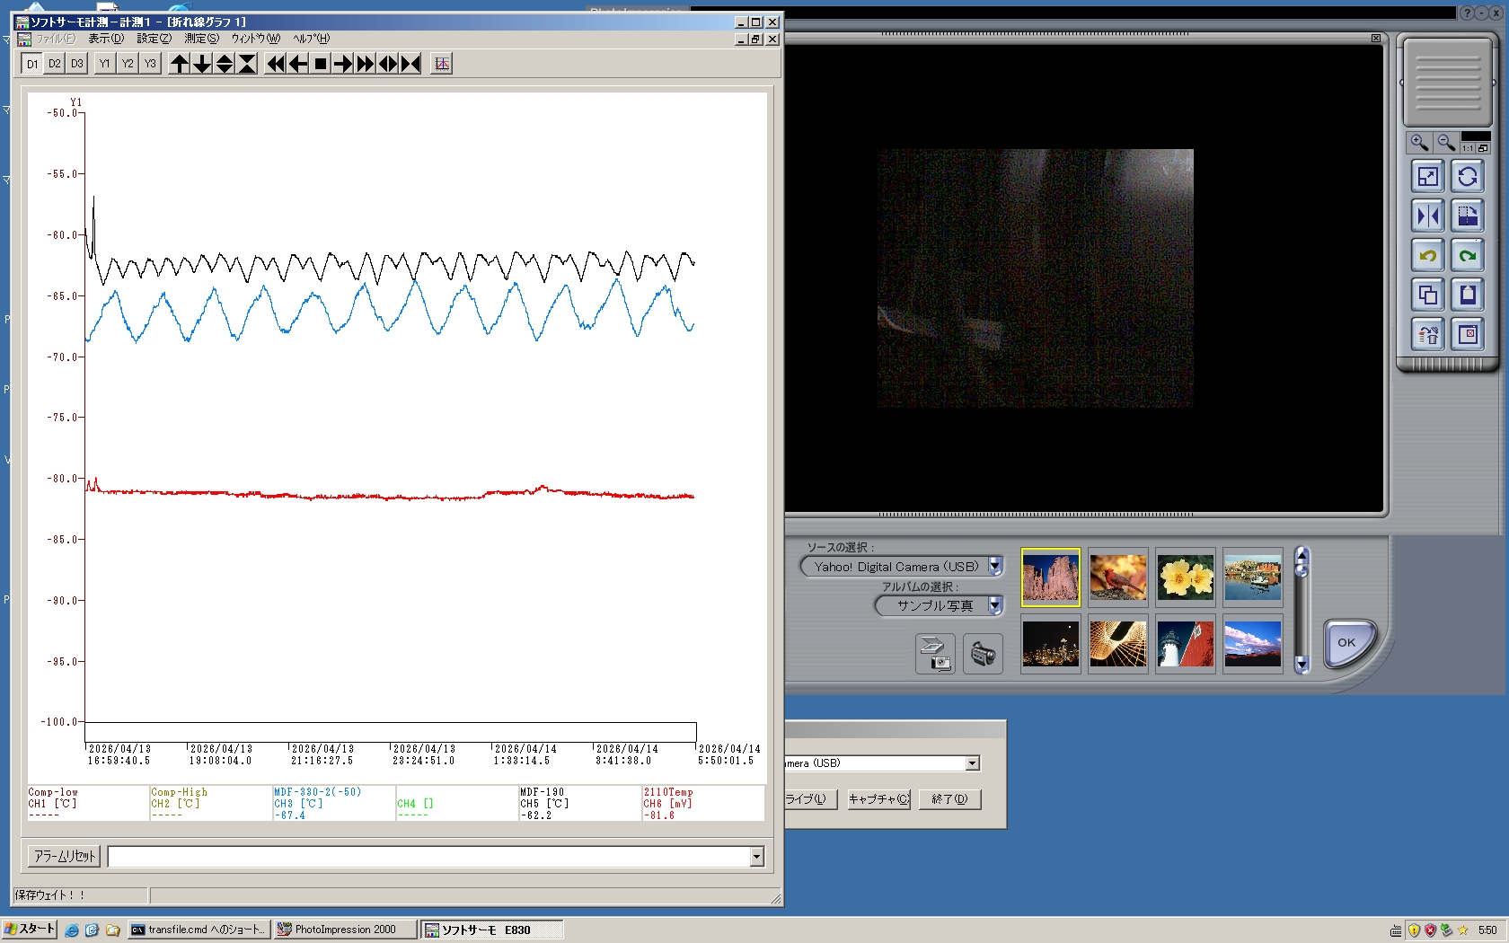Click the resize image icon
The image size is (1509, 943).
click(1427, 177)
